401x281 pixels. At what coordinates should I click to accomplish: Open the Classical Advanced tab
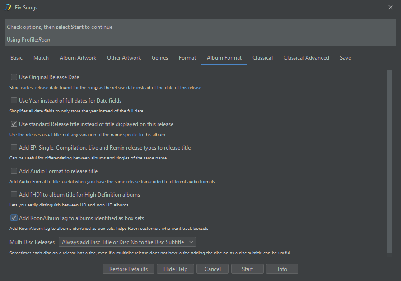(306, 58)
